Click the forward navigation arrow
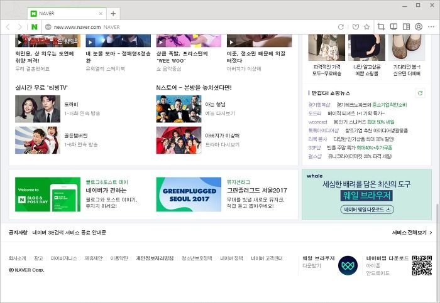 point(19,27)
